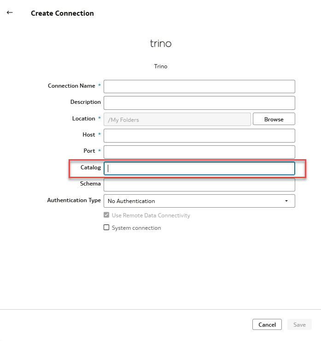
Task: Click the Save button
Action: tap(299, 324)
